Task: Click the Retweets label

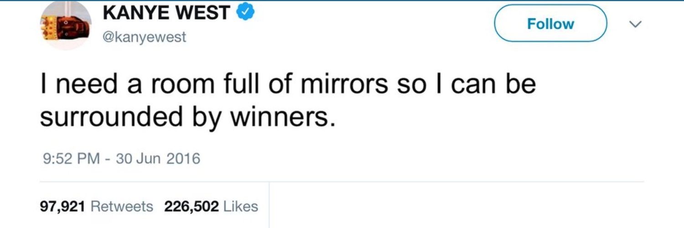Action: point(122,207)
